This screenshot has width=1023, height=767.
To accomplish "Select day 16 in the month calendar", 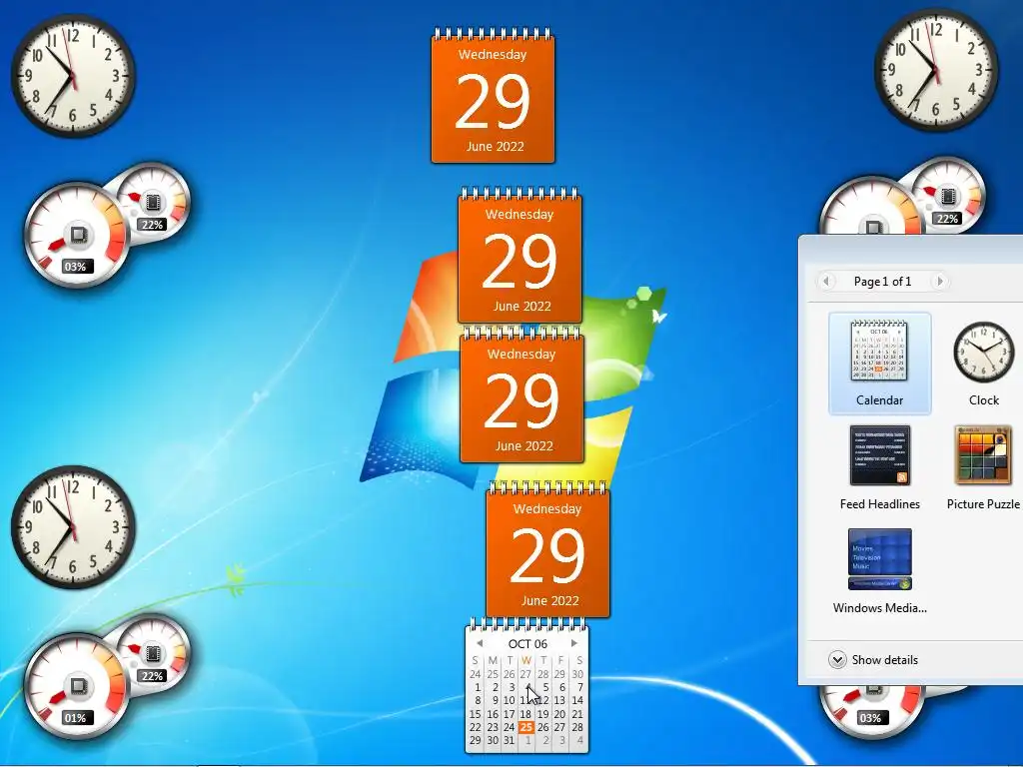I will pyautogui.click(x=493, y=713).
